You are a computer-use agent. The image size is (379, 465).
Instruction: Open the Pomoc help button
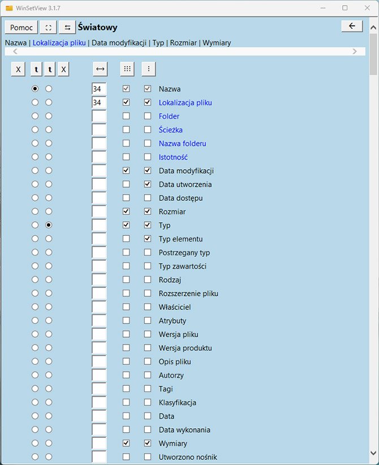click(21, 27)
